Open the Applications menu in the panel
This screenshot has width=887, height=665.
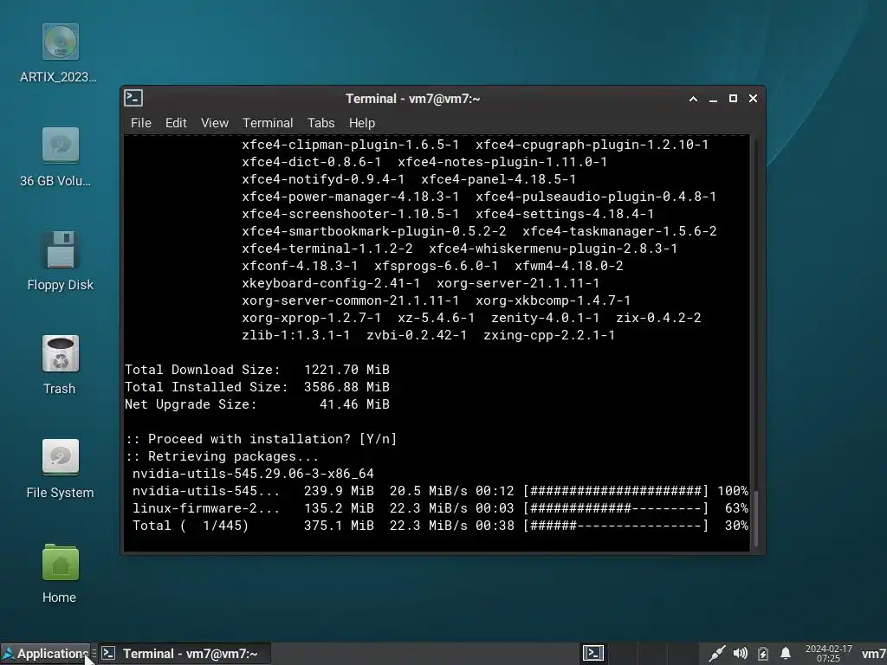click(x=45, y=654)
